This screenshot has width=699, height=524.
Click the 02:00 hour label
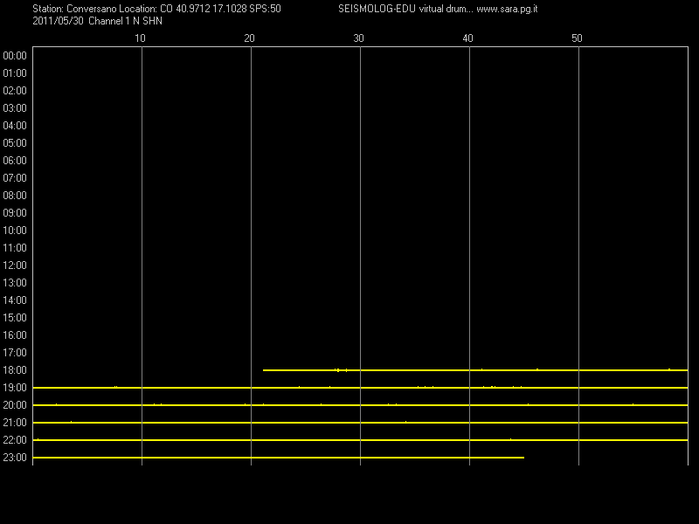[x=15, y=91]
